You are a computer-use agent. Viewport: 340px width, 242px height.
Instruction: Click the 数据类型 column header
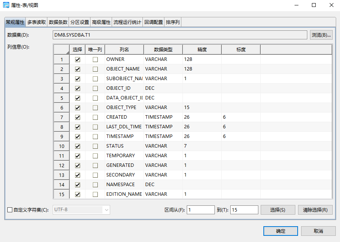[163, 49]
